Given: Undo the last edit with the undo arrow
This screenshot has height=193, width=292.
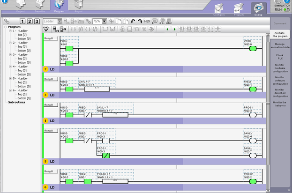Looking at the screenshot, I should click(x=133, y=22).
